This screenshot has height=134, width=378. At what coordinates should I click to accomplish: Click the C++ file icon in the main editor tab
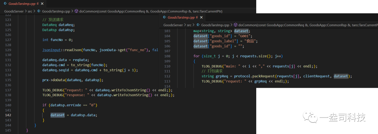pos(5,4)
